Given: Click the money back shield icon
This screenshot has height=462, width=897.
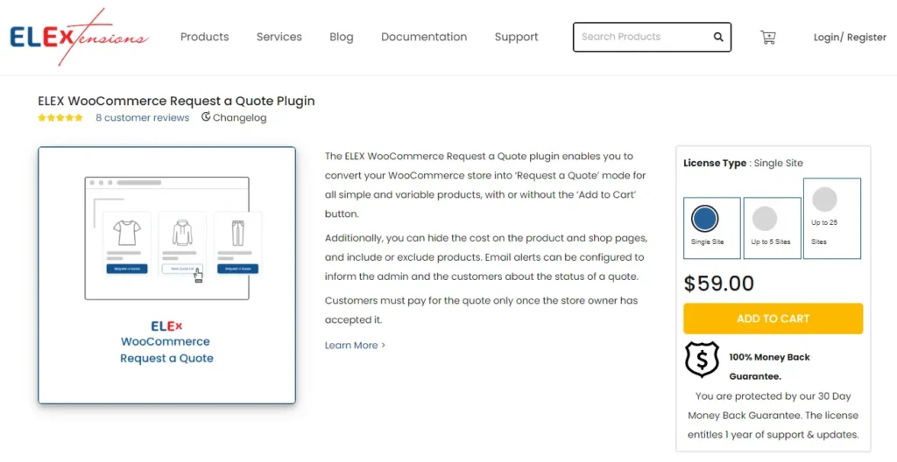Looking at the screenshot, I should [702, 360].
